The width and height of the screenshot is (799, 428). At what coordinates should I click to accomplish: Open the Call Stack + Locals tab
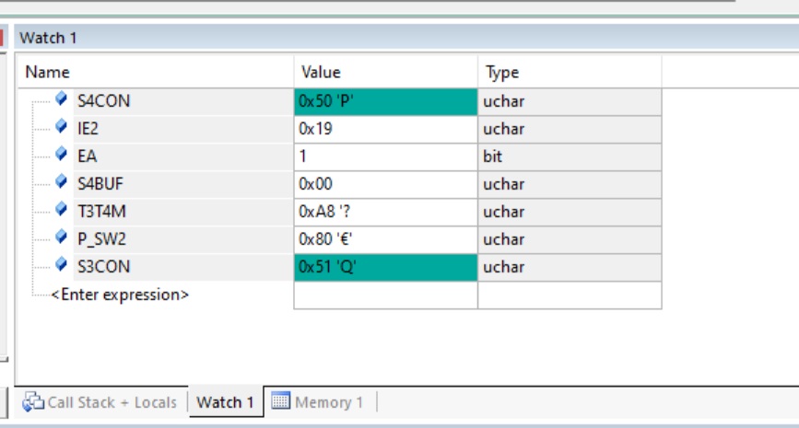pyautogui.click(x=112, y=402)
